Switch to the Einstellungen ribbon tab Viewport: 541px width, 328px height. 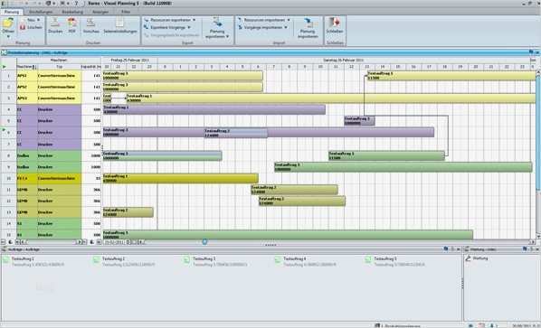41,12
